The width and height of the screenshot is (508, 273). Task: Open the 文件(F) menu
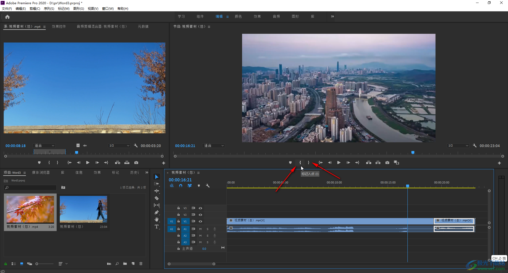click(x=7, y=8)
